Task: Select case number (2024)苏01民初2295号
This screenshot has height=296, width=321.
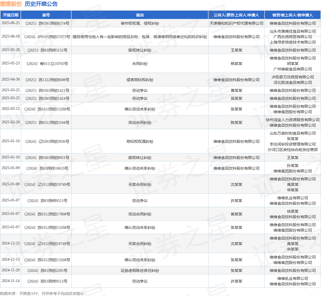Action: 46,271
